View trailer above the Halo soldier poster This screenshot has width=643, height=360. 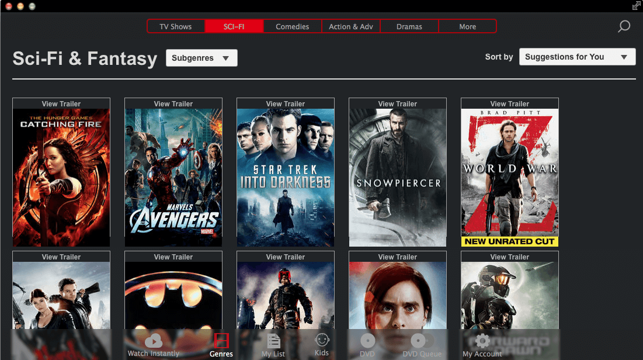(510, 257)
